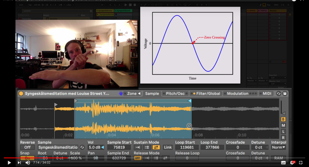The height and width of the screenshot is (167, 309).
Task: Click Ableton's transport stop button
Action: coord(130,5)
